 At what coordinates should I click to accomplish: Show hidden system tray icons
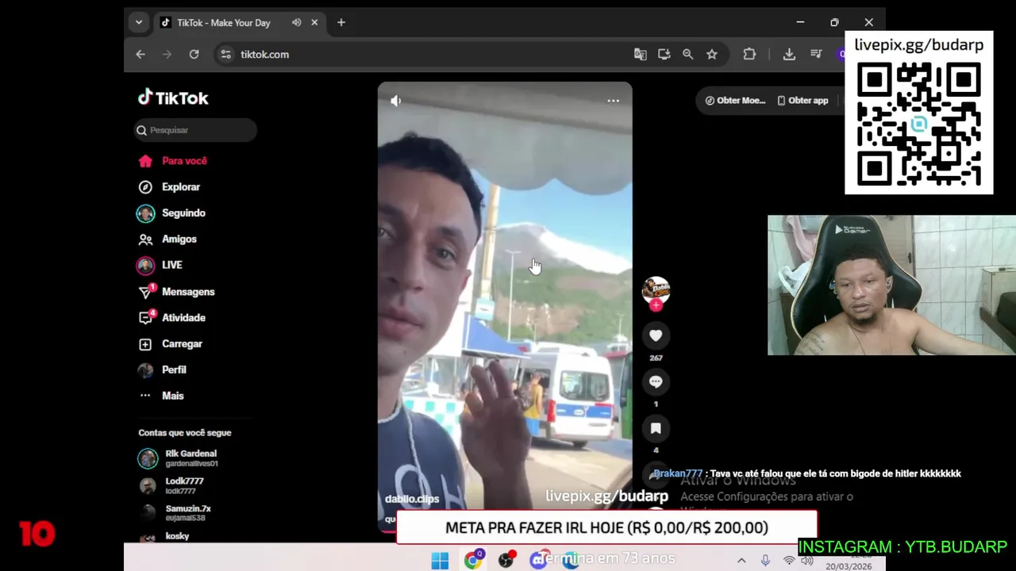point(741,561)
